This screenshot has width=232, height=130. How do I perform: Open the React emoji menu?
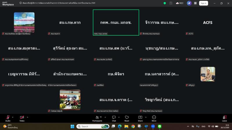pos(127,118)
